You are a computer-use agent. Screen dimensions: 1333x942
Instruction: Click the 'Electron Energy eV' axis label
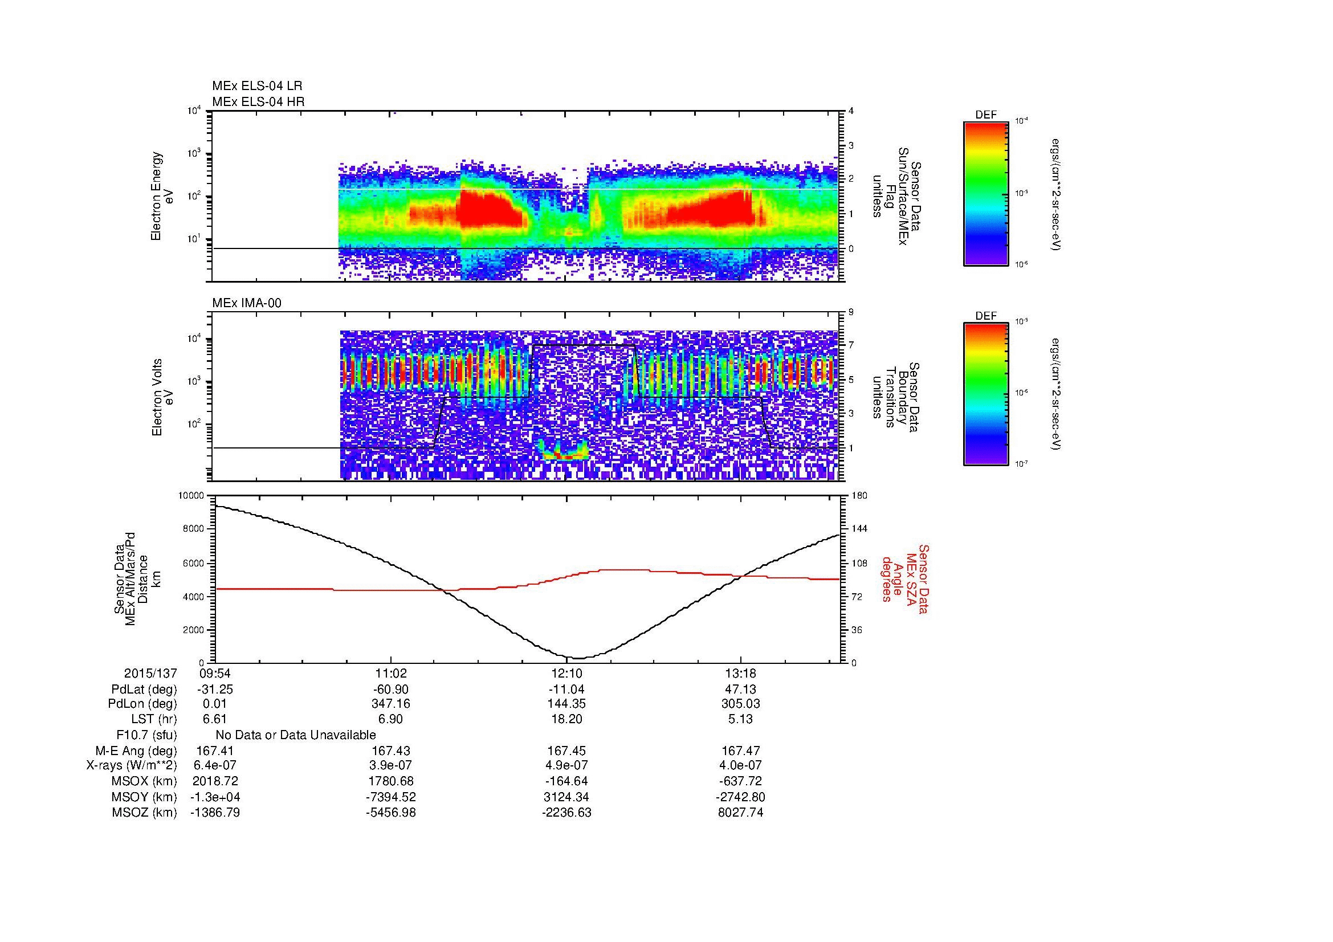click(x=162, y=196)
